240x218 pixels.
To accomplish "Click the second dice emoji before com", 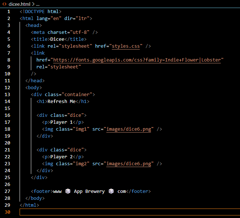I will click(x=111, y=191).
